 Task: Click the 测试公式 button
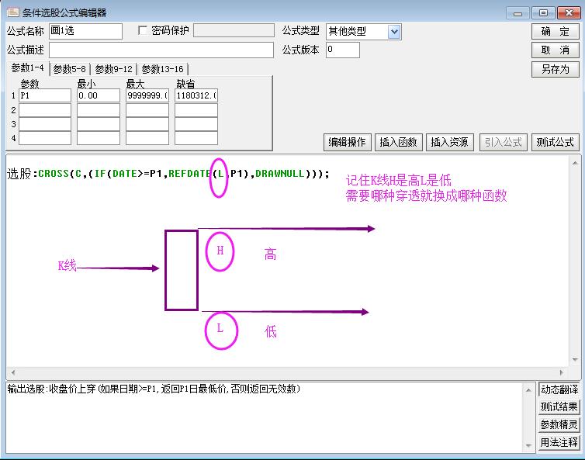tap(556, 142)
